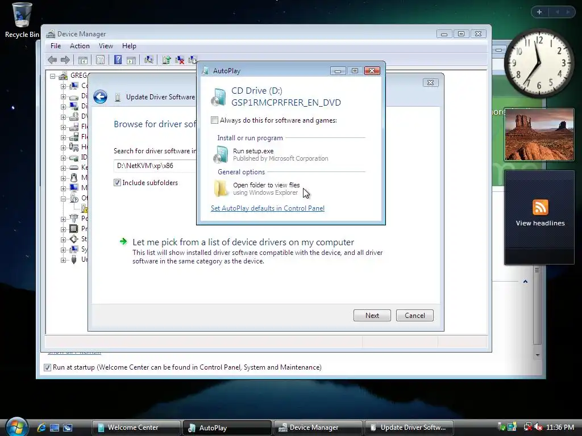Viewport: 582px width, 436px height.
Task: Click Update Driver Software toolbar icon with green arrow
Action: click(167, 60)
